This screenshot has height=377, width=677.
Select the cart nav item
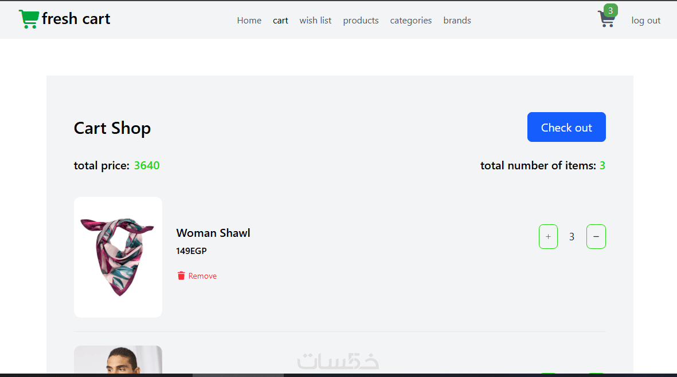[280, 20]
